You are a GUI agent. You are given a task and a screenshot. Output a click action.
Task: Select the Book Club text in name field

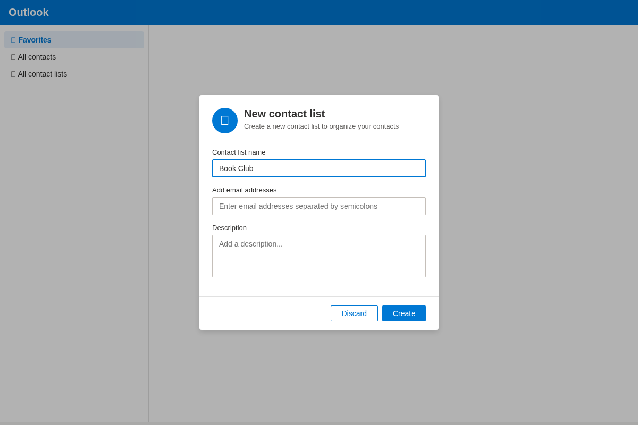(236, 168)
